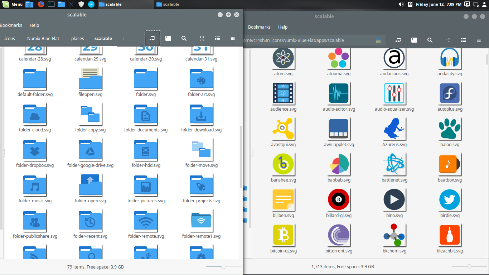Select billard-gl.svg eight ball icon
This screenshot has height=275, width=489.
point(339,200)
